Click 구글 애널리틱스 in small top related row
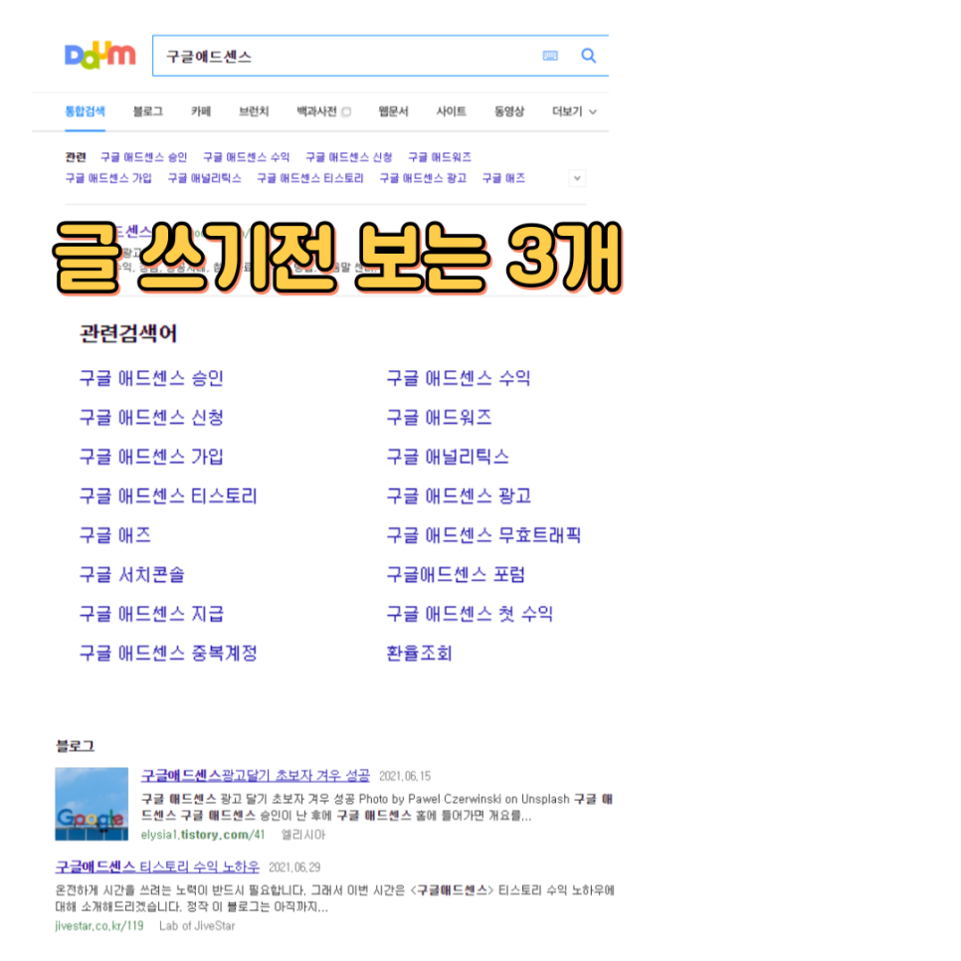 (x=204, y=178)
